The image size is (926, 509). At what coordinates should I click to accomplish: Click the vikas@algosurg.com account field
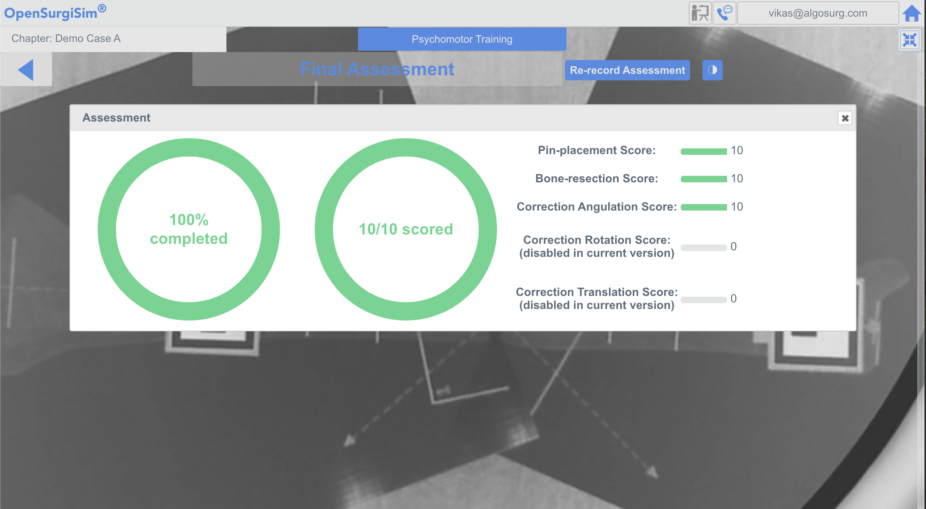click(818, 13)
